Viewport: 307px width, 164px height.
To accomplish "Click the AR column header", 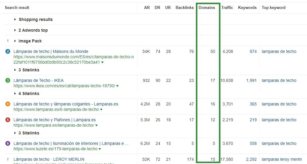I will tap(147, 7).
